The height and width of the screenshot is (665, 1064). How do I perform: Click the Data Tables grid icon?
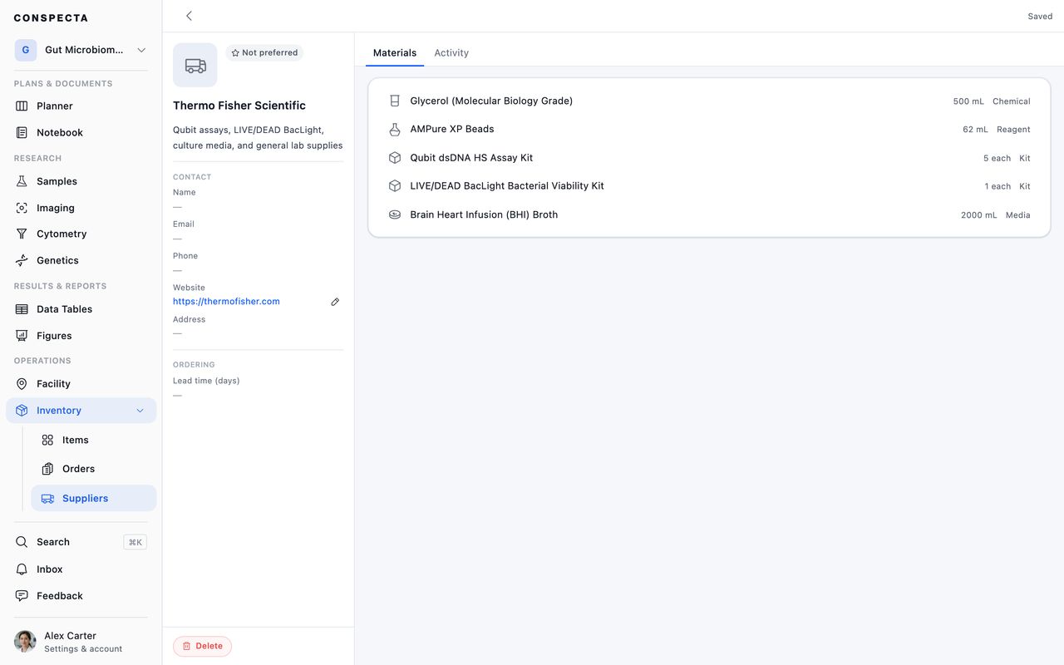point(22,309)
